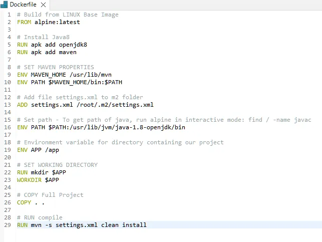Image resolution: width=322 pixels, height=242 pixels.
Task: Click the line 'FROM alpine:latest'
Action: 49,22
